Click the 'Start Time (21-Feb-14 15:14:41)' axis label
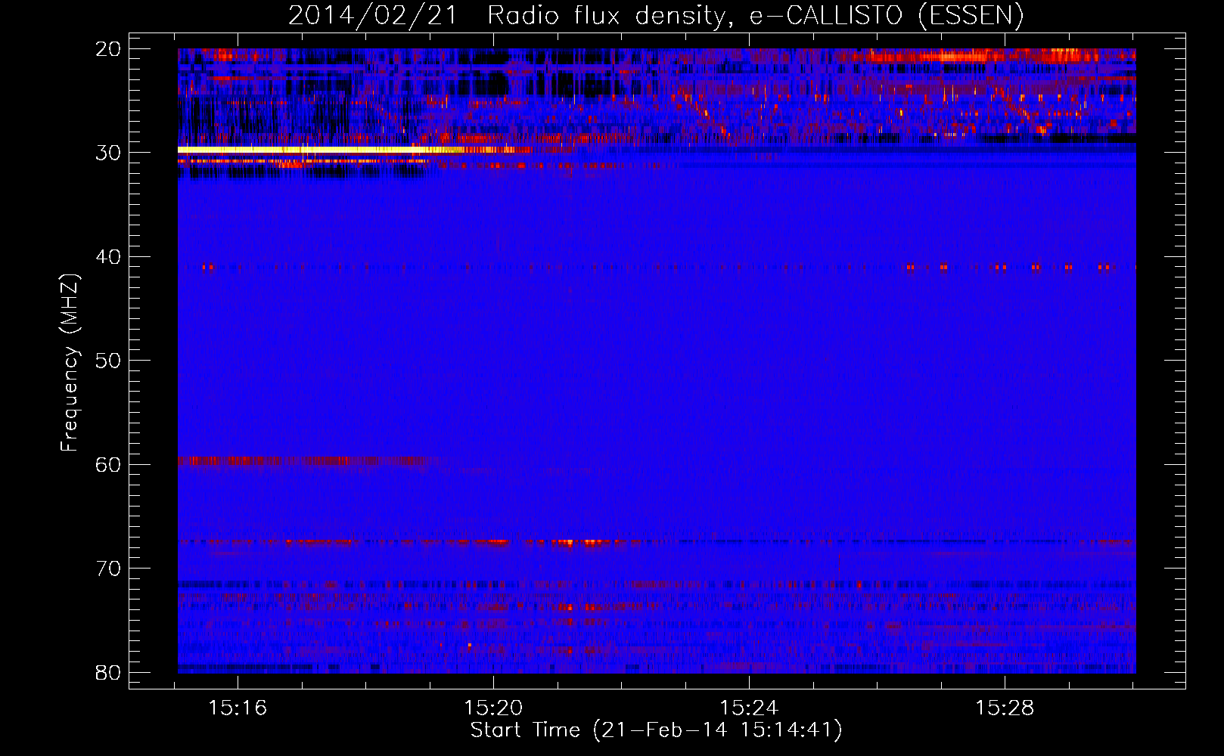The image size is (1224, 756). pyautogui.click(x=656, y=730)
